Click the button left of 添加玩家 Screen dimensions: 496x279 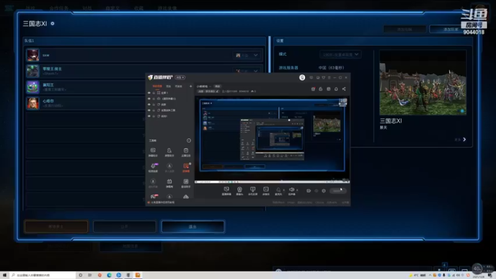[x=405, y=29]
